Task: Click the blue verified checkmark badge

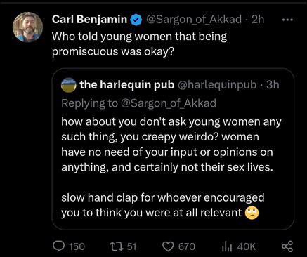Action: pyautogui.click(x=136, y=20)
